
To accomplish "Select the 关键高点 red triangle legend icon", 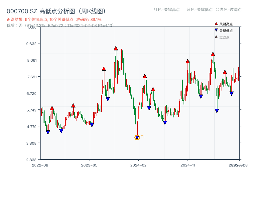I will coord(215,24).
